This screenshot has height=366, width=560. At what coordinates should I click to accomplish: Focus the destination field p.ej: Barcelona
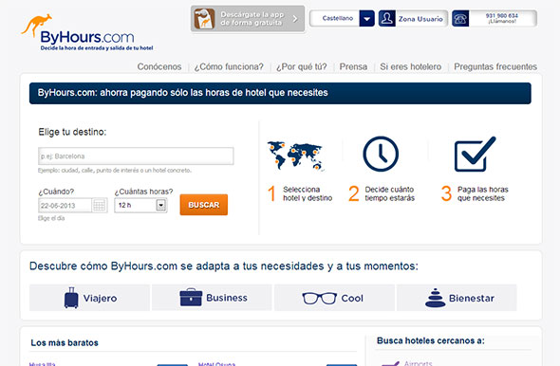click(136, 156)
